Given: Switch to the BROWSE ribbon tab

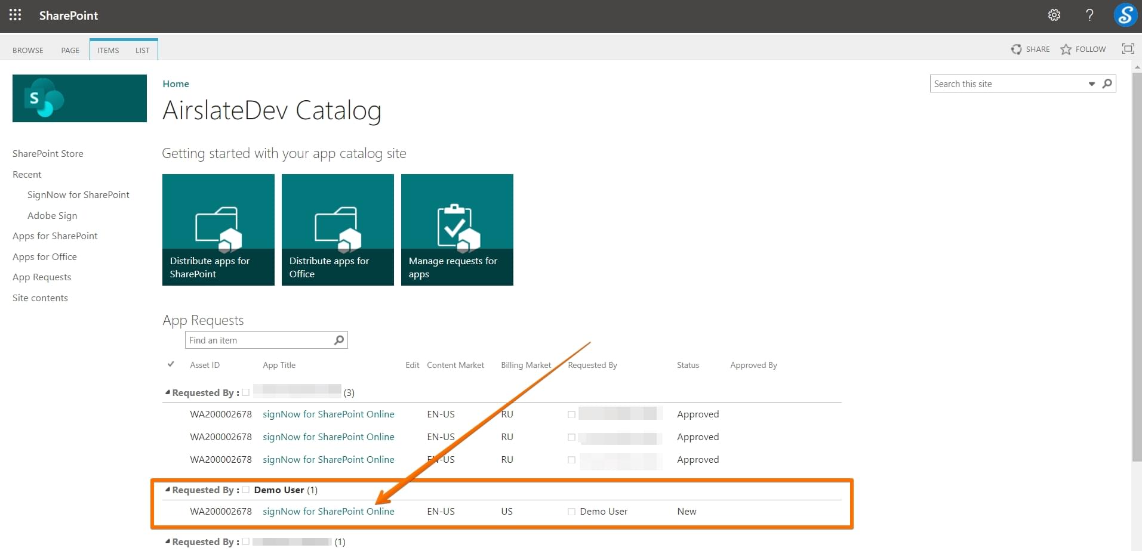Looking at the screenshot, I should coord(28,50).
